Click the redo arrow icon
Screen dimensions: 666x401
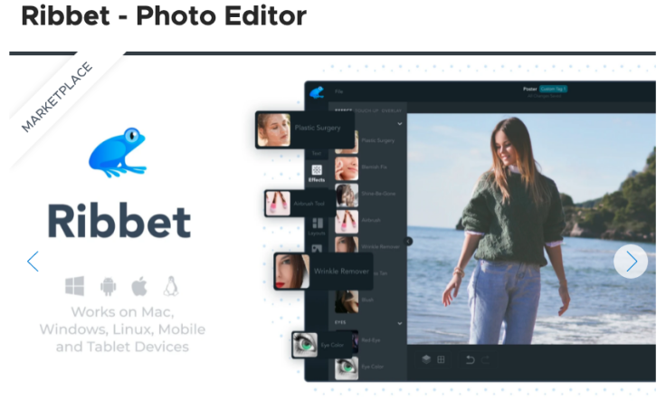click(x=486, y=359)
